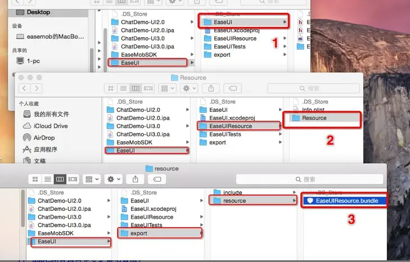410x262 pixels.
Task: Select EaseMobSDK folder in middle window
Action: tap(134, 142)
